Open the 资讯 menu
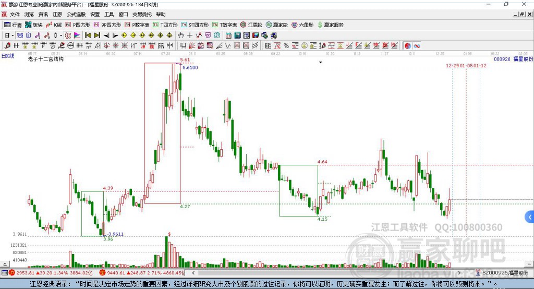The height and width of the screenshot is (289, 534). pos(43,14)
